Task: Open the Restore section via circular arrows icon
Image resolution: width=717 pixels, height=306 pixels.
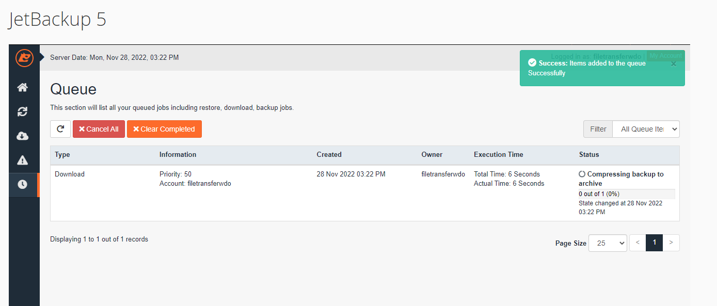Action: pyautogui.click(x=22, y=111)
